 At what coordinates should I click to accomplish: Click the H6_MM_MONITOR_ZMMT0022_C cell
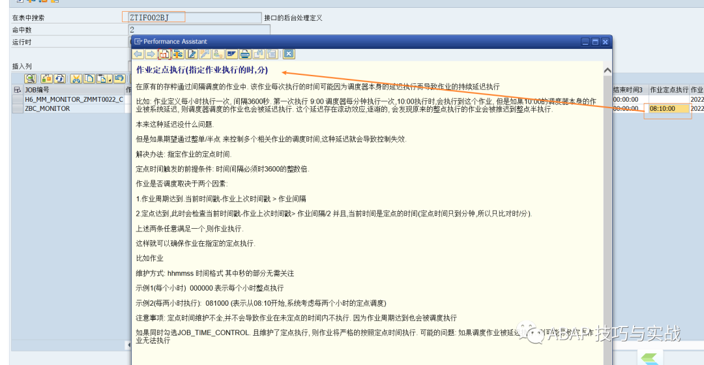[x=74, y=99]
